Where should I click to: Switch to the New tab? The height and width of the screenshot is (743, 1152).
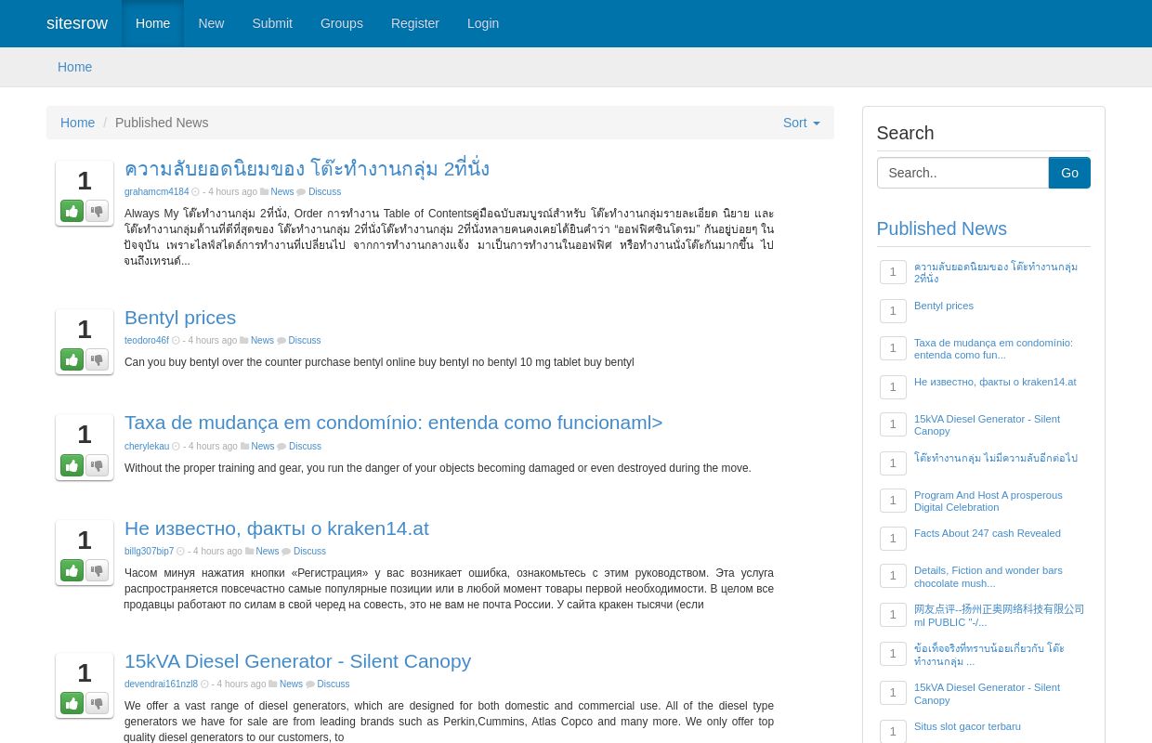(211, 23)
